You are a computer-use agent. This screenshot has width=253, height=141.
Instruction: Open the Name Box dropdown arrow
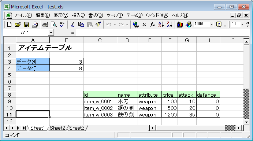51,33
